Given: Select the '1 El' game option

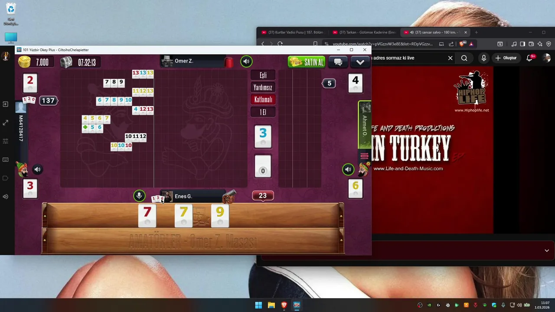Looking at the screenshot, I should pos(263,112).
